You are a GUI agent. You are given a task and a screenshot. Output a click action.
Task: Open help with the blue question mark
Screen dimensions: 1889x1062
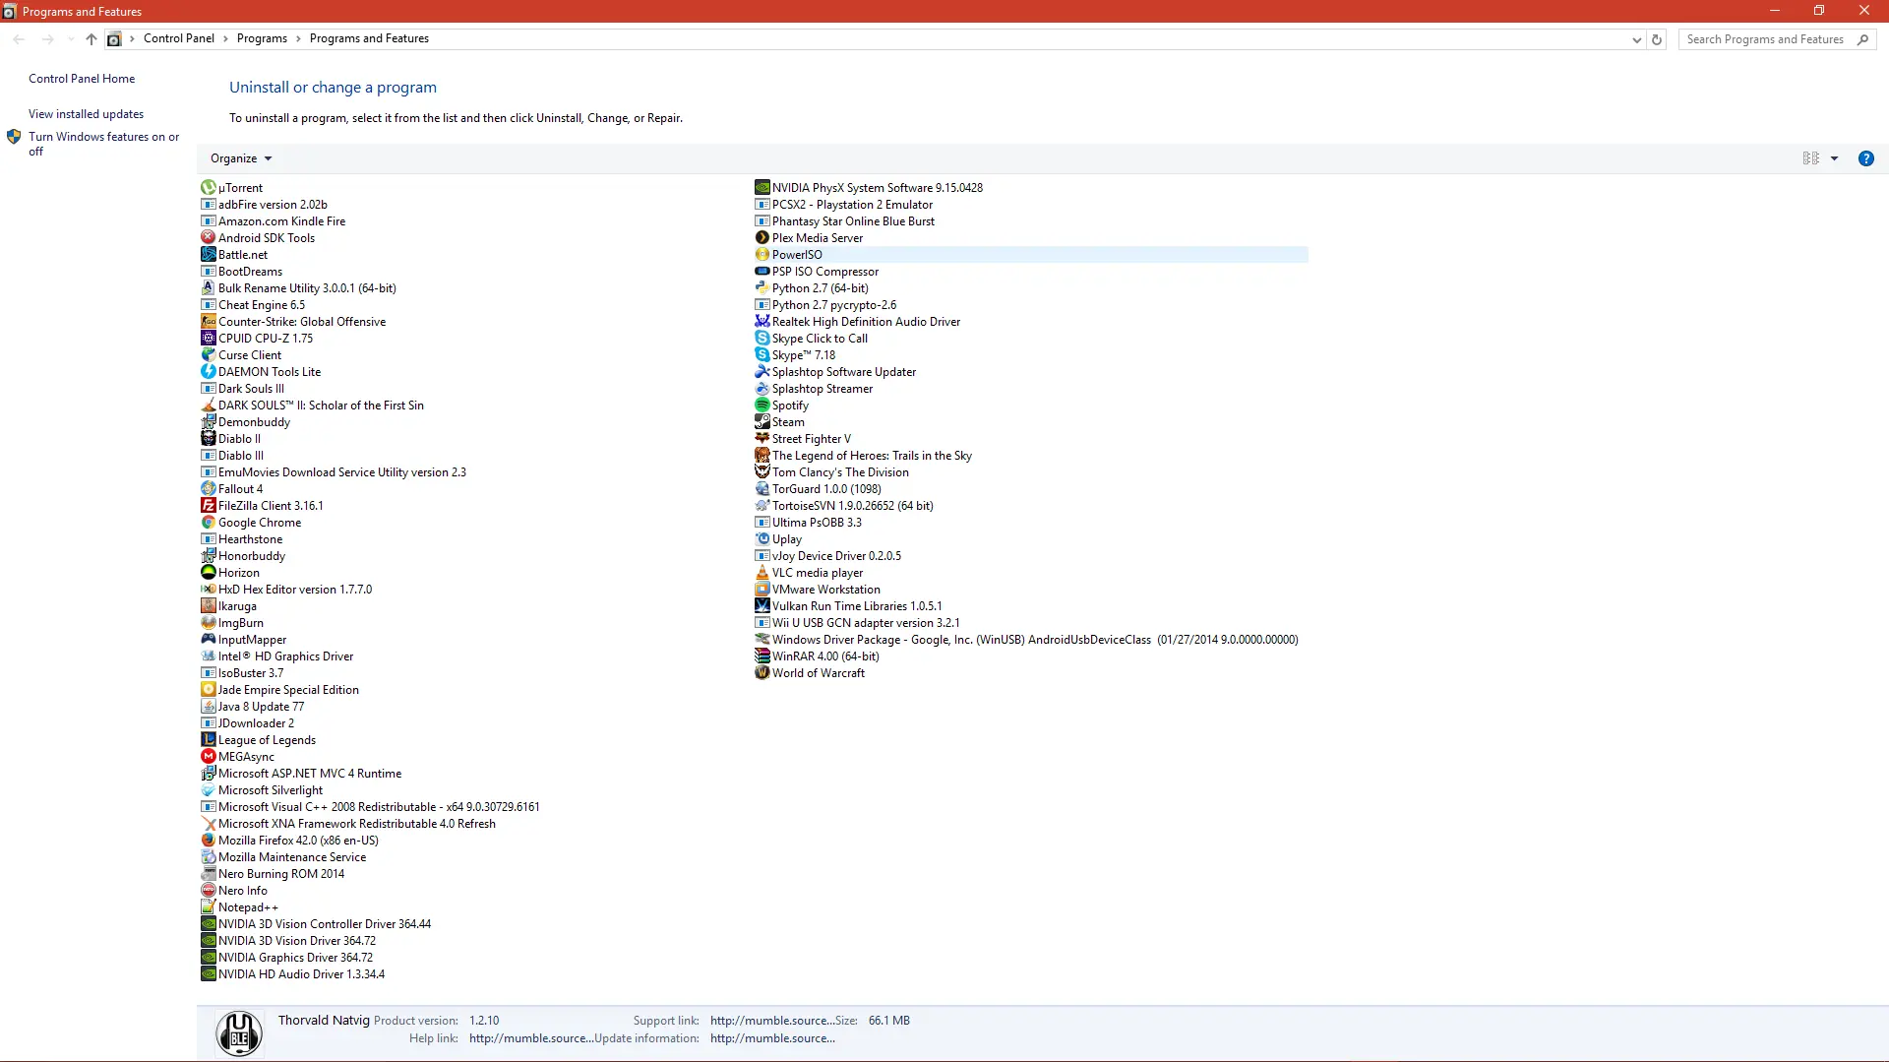[x=1865, y=158]
